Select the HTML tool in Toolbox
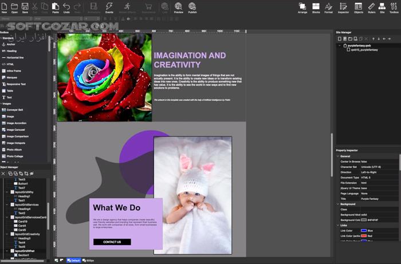Screen dimensions: 401x264 pyautogui.click(x=7, y=64)
